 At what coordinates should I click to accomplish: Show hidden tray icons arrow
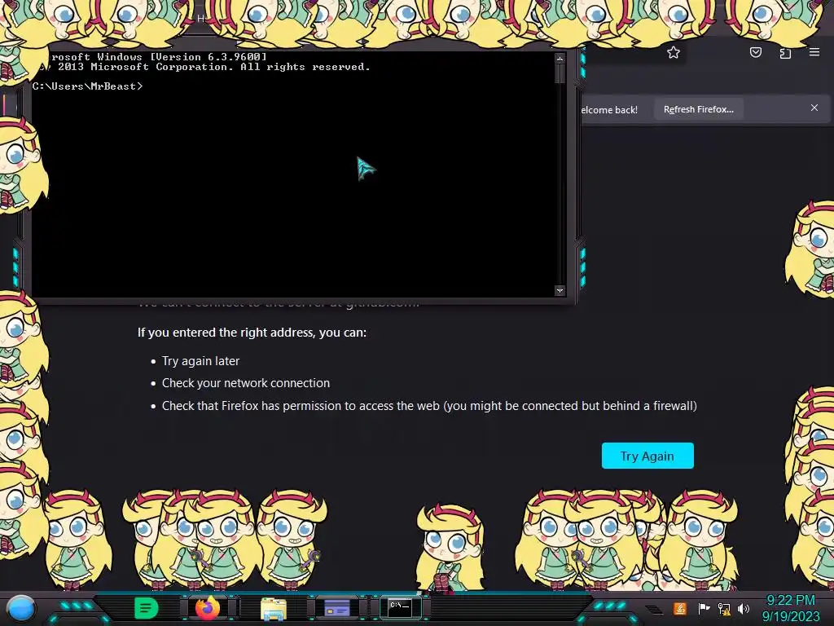point(654,609)
